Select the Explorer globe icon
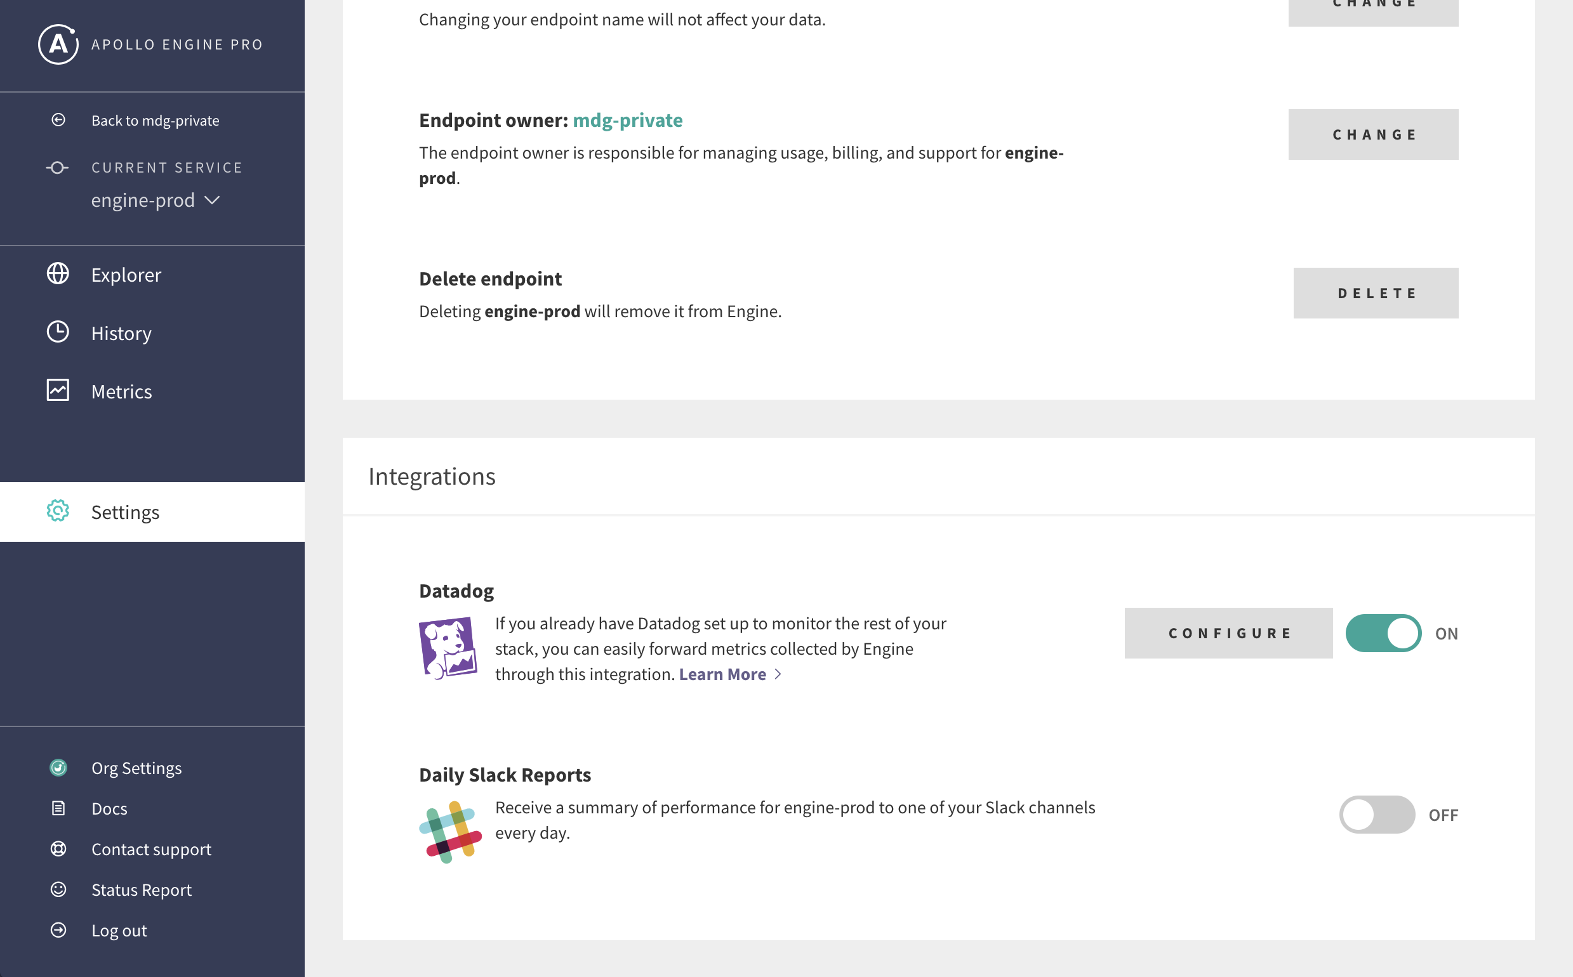The image size is (1573, 977). pos(58,274)
